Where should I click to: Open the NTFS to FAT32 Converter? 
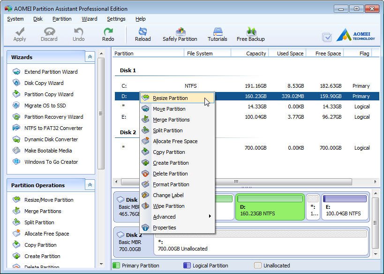click(x=53, y=128)
